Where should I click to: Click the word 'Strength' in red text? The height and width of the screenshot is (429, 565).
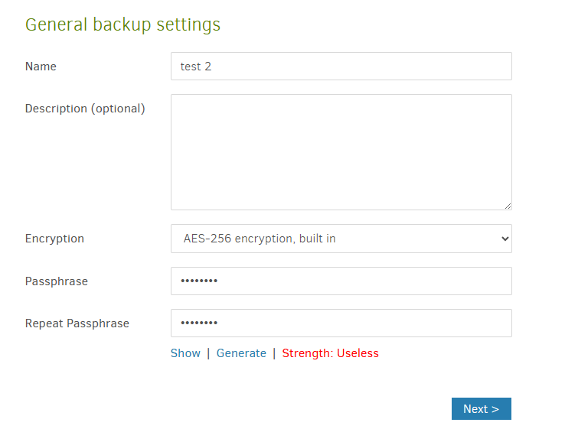pos(307,353)
